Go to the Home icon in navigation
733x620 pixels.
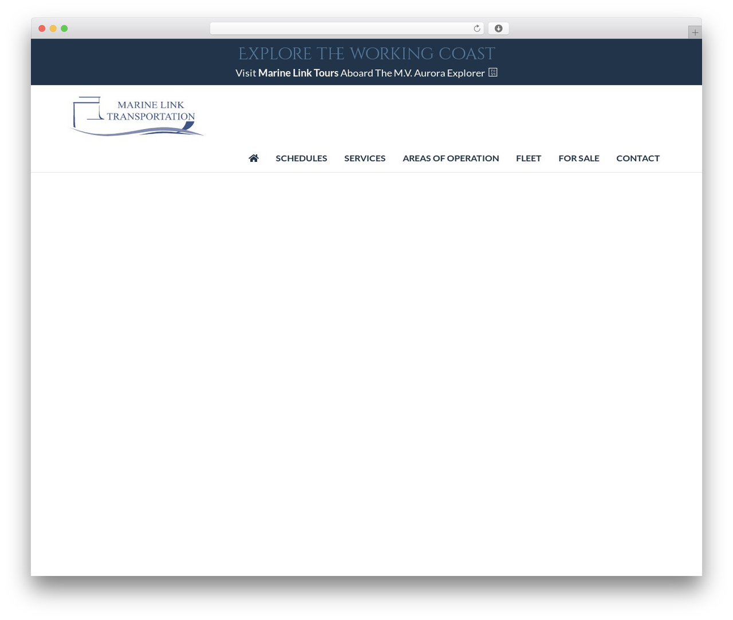pyautogui.click(x=254, y=158)
